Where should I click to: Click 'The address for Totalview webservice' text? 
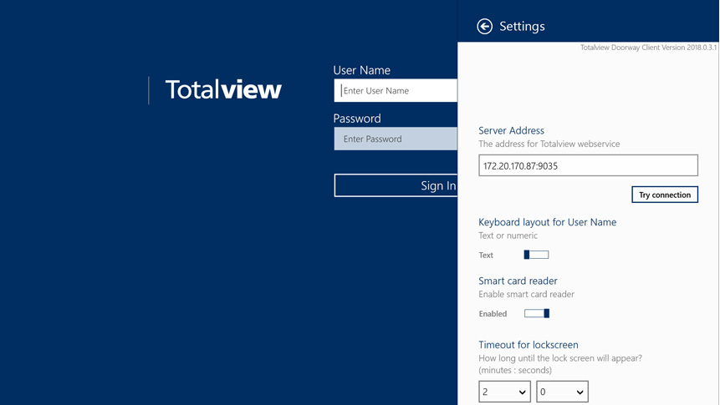[549, 144]
